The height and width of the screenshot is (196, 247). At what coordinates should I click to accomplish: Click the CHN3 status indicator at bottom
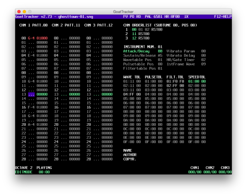[x=225, y=168]
